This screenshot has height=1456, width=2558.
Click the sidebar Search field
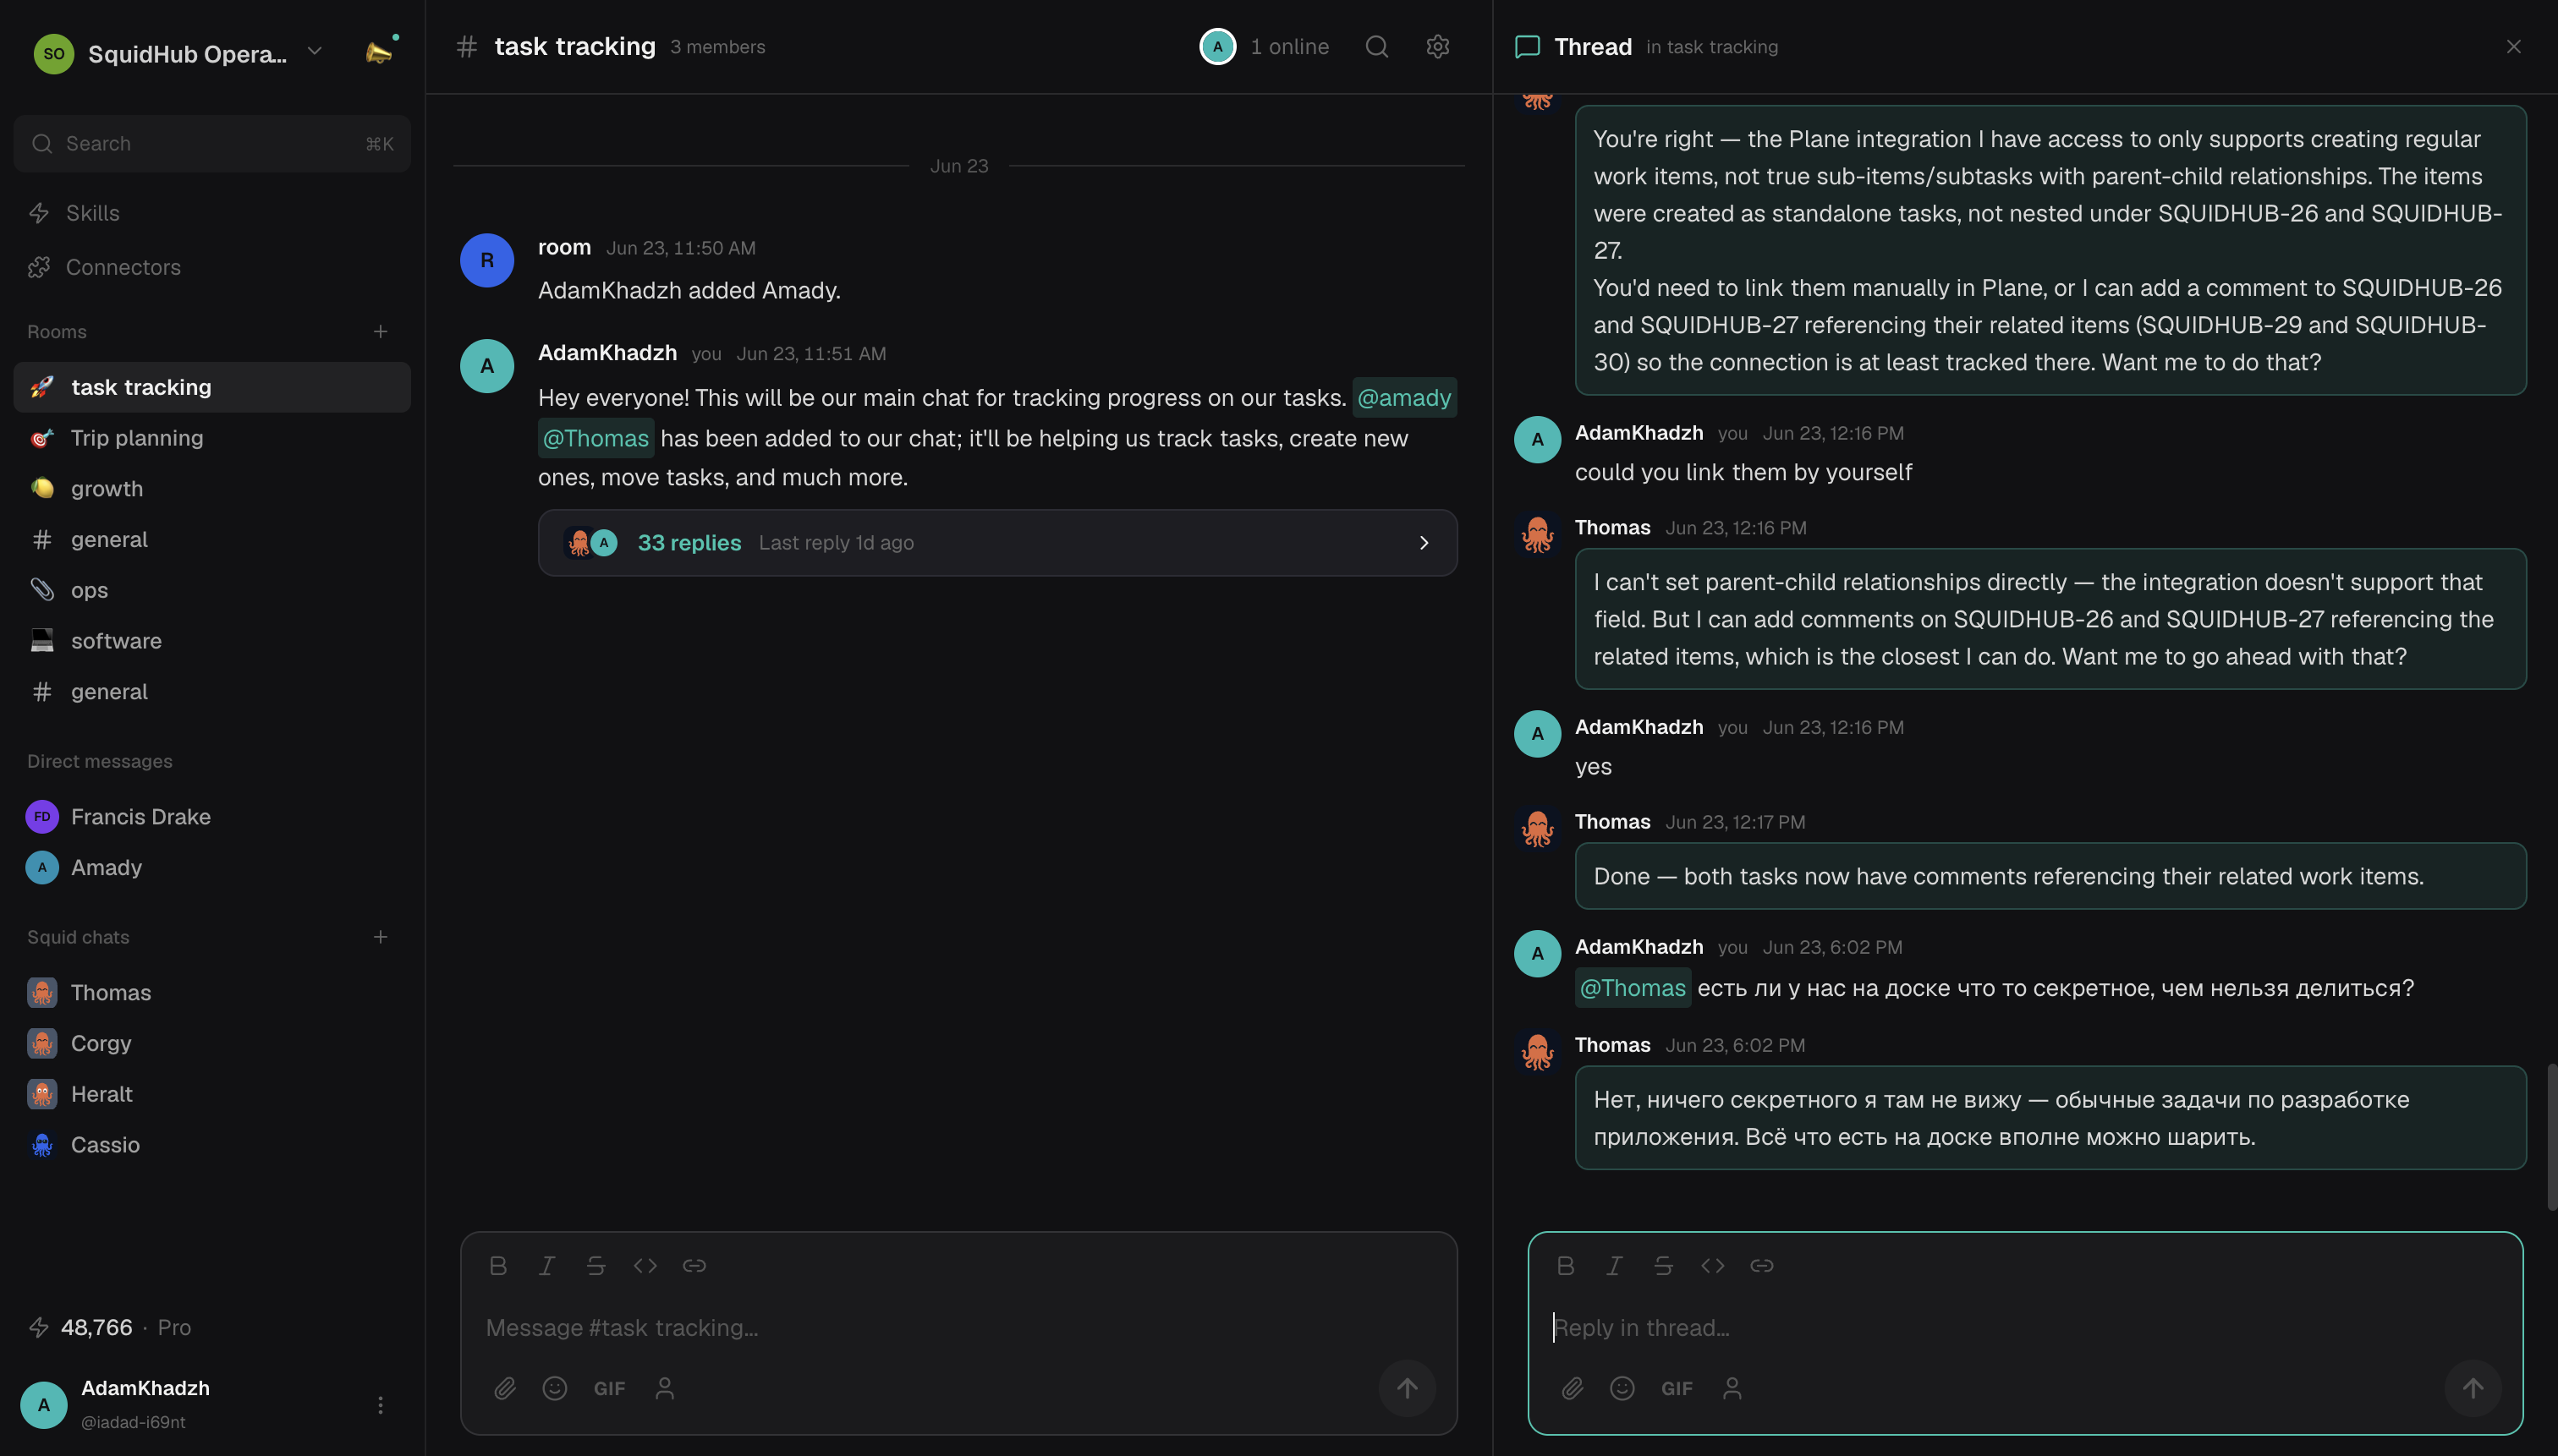(212, 143)
